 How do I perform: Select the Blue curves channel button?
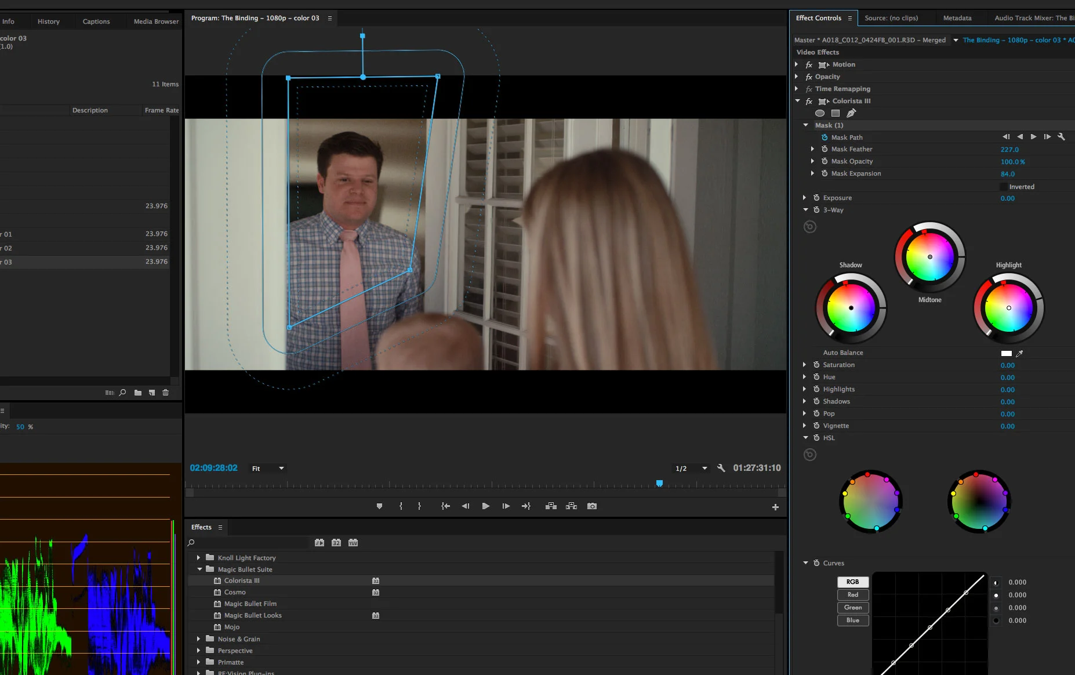coord(852,620)
